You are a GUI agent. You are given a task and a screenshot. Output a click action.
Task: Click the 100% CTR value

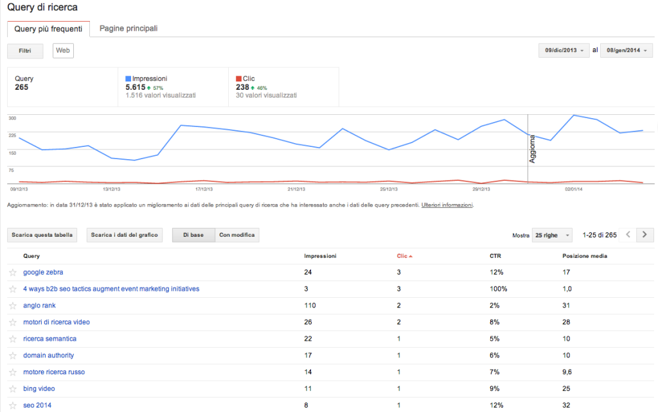click(499, 289)
